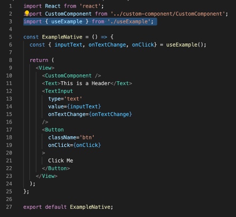Click the TextInput opening tag
The height and width of the screenshot is (217, 236).
tap(58, 91)
